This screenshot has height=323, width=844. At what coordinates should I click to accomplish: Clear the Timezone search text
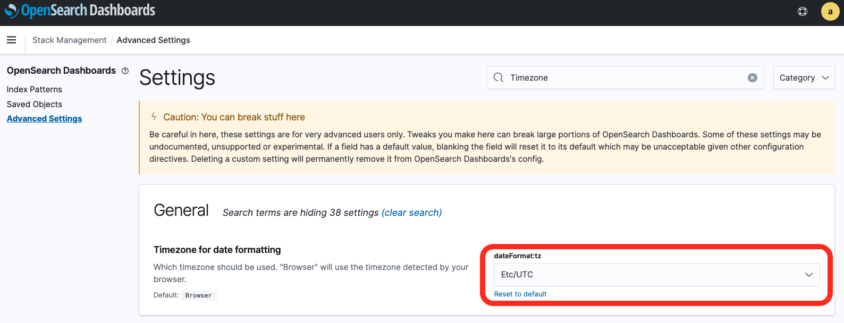point(753,77)
